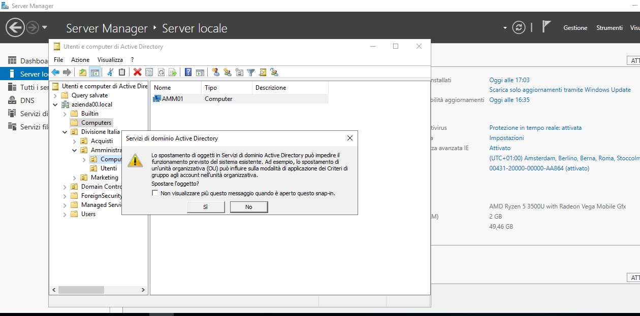640x316 pixels.
Task: Expand the Marketing OU node
Action: (74, 178)
